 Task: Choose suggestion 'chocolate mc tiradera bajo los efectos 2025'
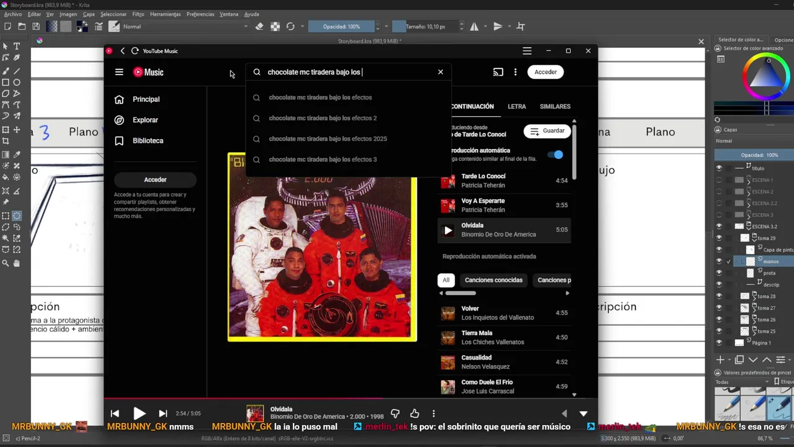(328, 138)
